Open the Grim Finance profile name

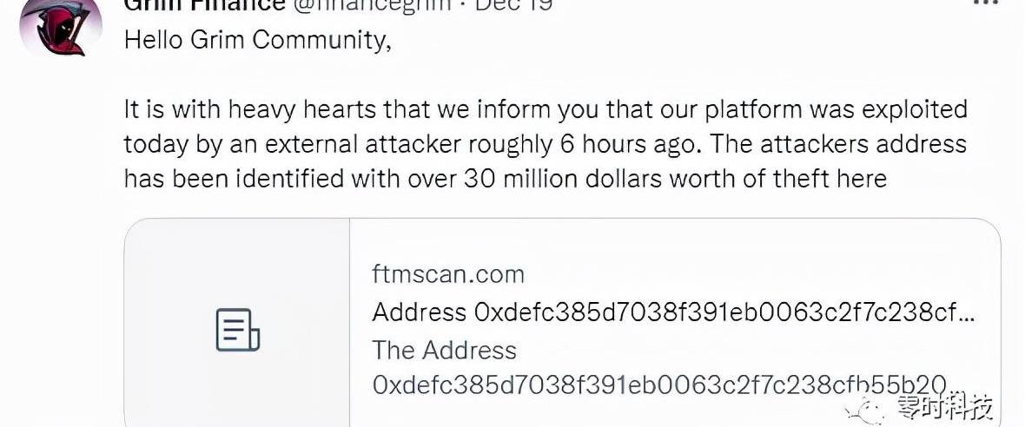click(x=204, y=5)
